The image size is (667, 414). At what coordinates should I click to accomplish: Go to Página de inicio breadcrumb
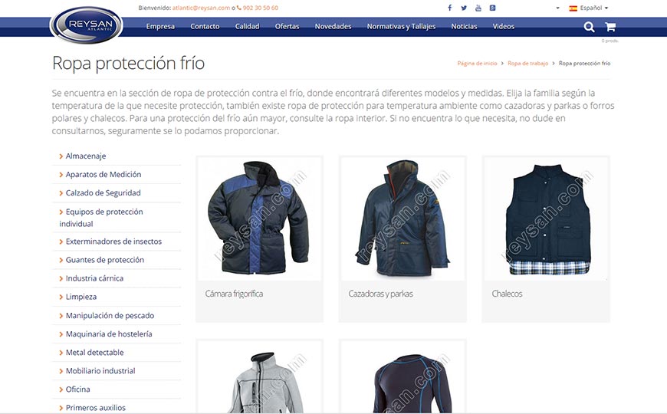point(478,63)
